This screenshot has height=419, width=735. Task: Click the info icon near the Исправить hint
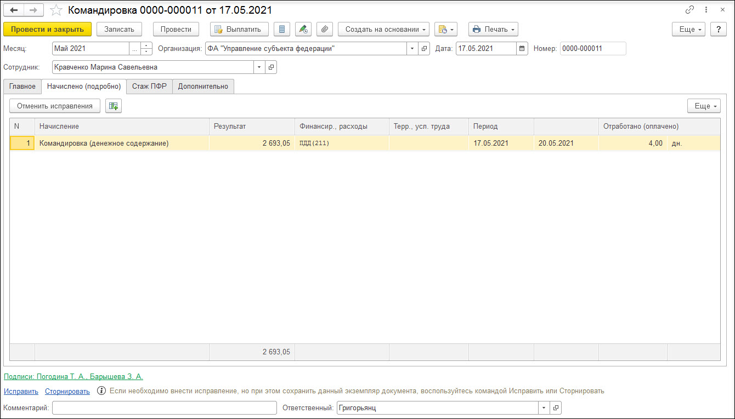[x=101, y=391]
